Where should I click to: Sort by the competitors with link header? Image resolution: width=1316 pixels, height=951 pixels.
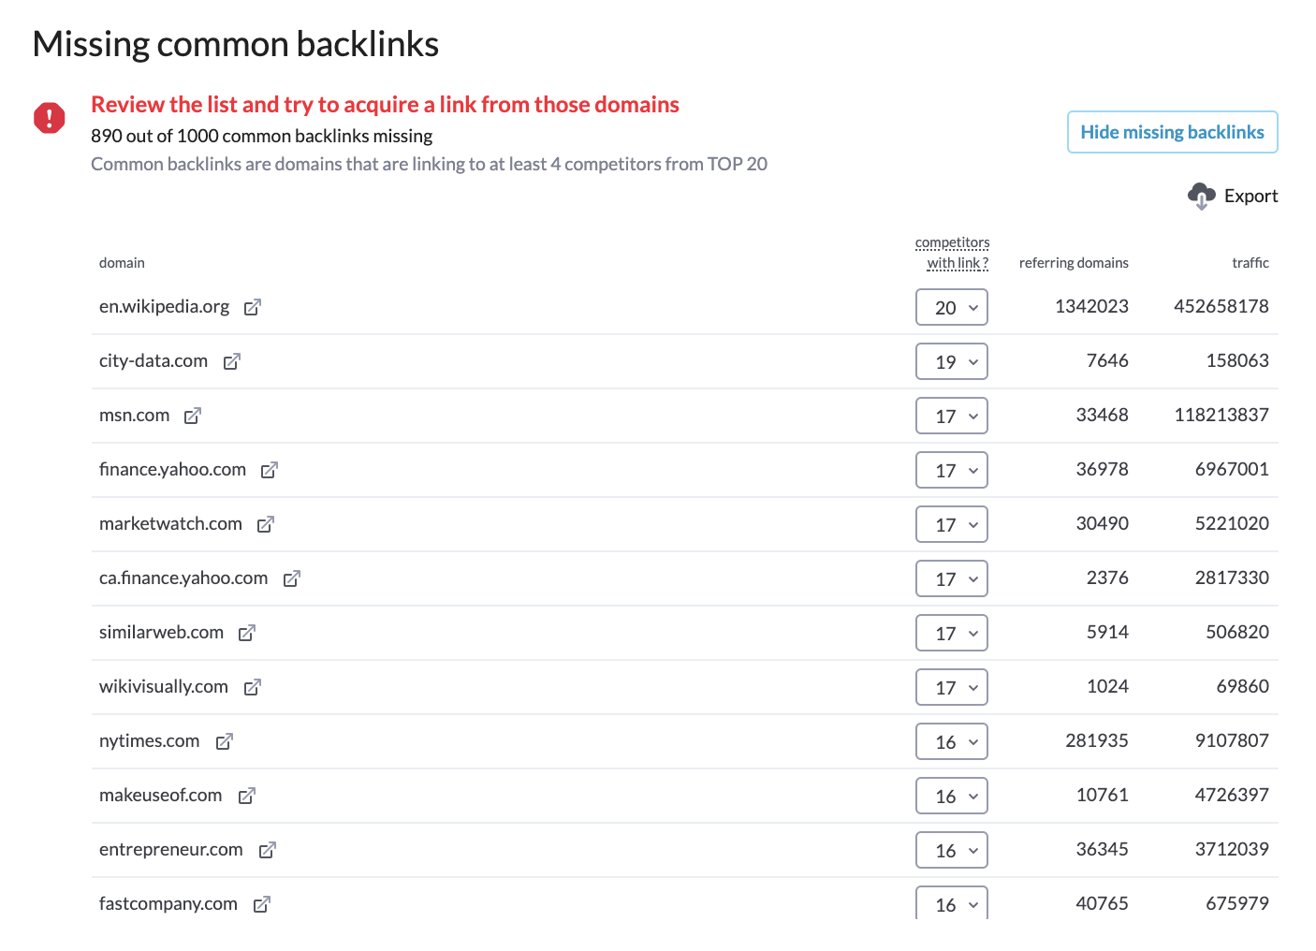(953, 253)
